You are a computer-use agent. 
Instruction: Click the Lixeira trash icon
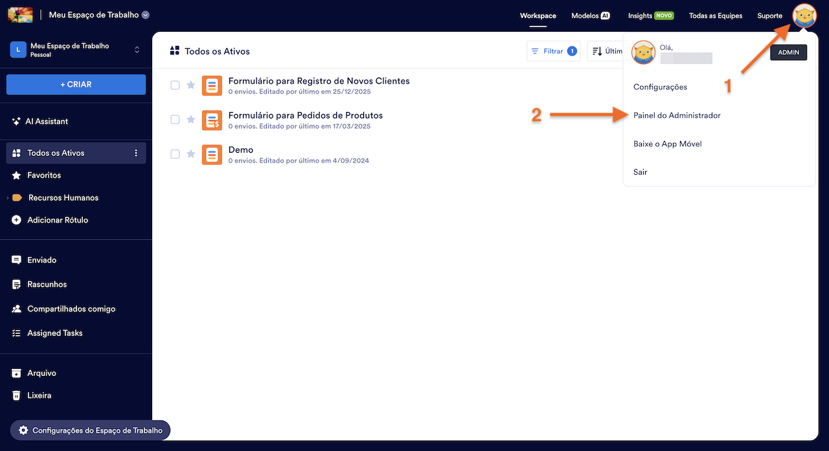tap(16, 395)
